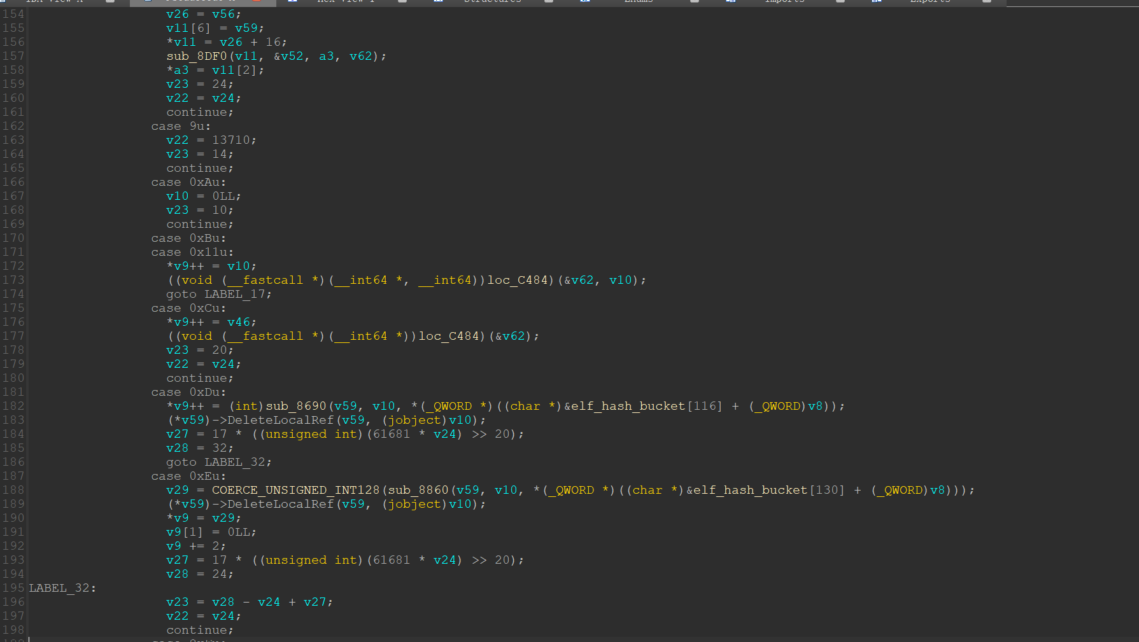Click the 'case 0xBu:' label
The image size is (1139, 642).
188,238
